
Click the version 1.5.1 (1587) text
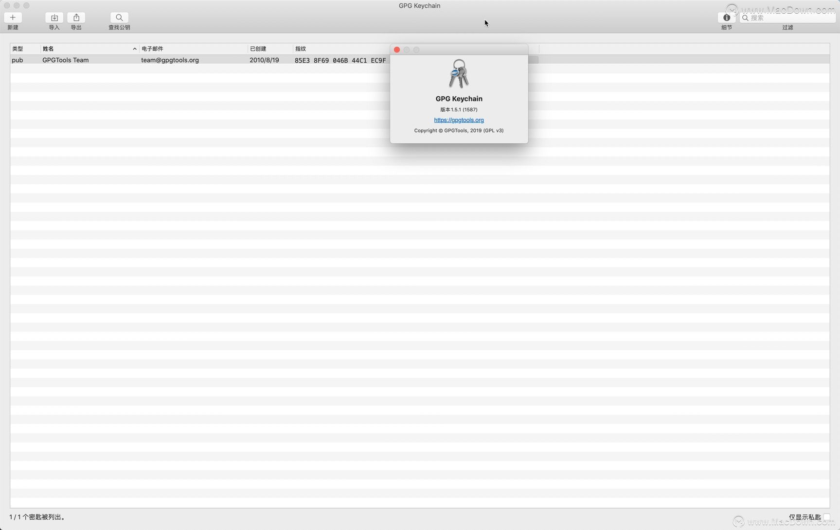pyautogui.click(x=459, y=110)
